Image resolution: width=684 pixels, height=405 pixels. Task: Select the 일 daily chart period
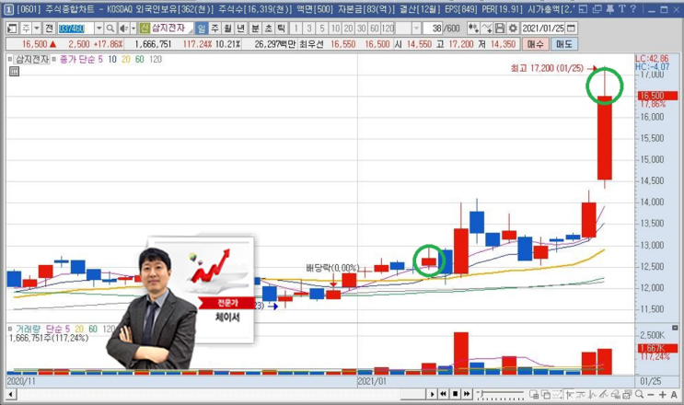(x=201, y=29)
